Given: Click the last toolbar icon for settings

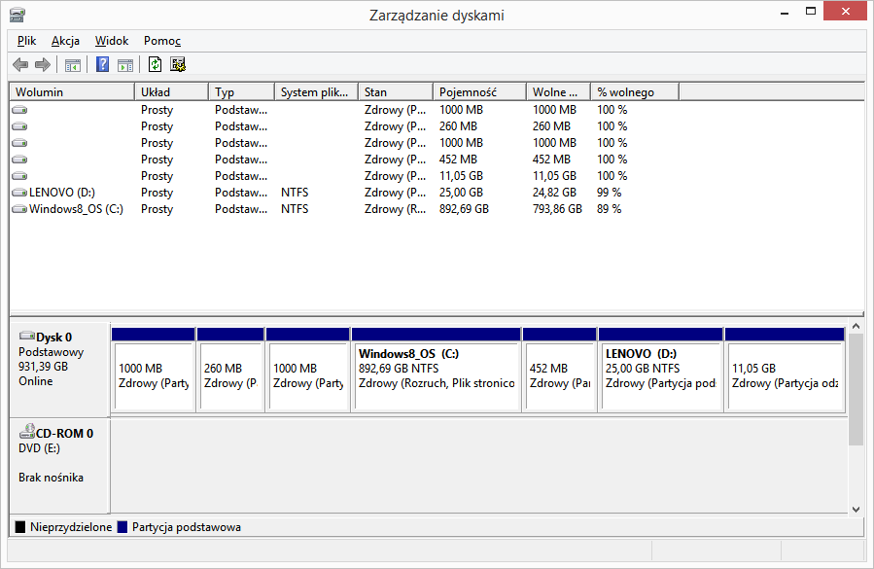Looking at the screenshot, I should click(x=178, y=65).
